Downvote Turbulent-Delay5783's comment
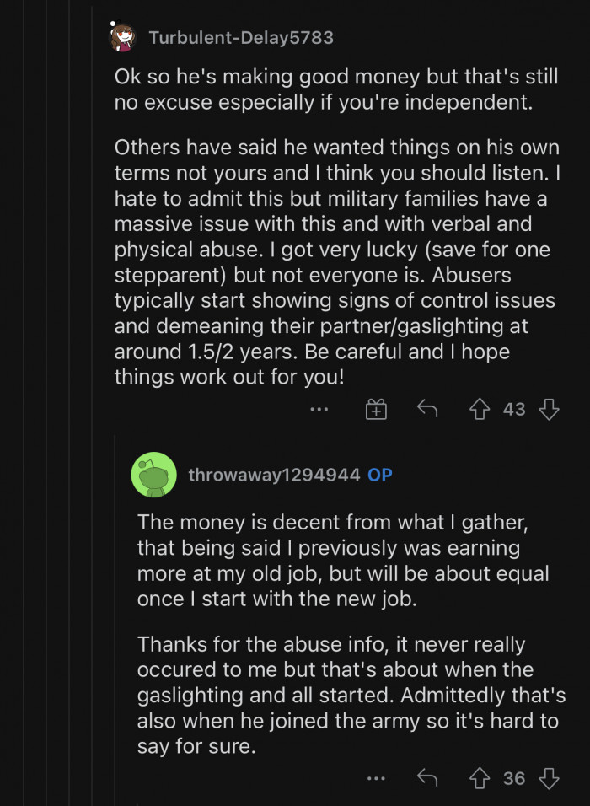Viewport: 590px width, 806px height. click(x=550, y=410)
